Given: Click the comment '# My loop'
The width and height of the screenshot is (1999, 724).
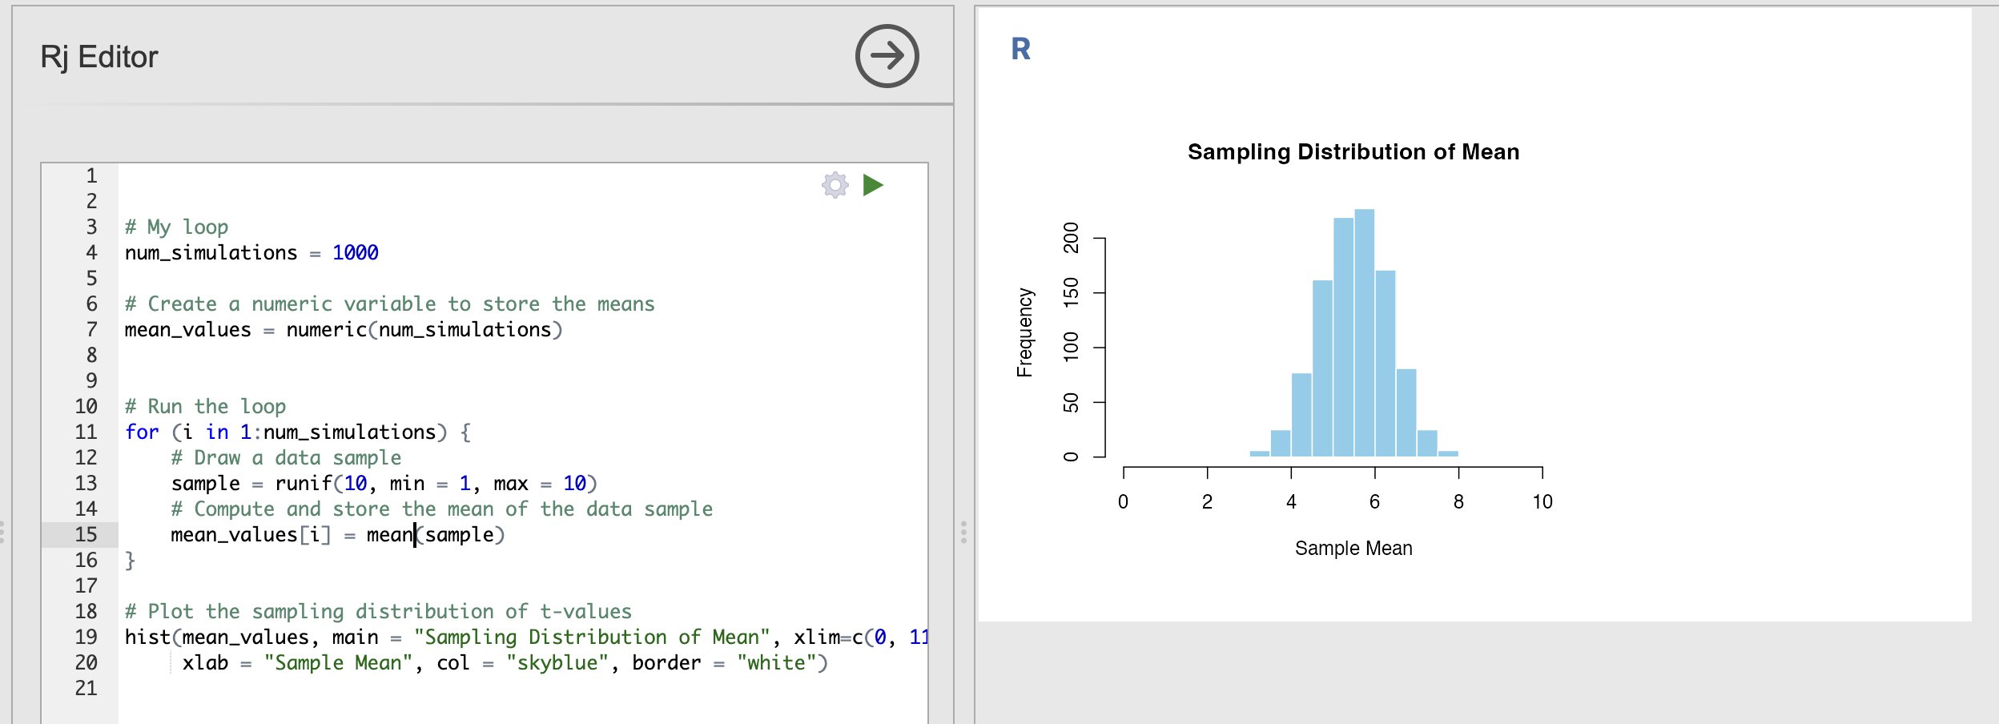Looking at the screenshot, I should coord(177,227).
